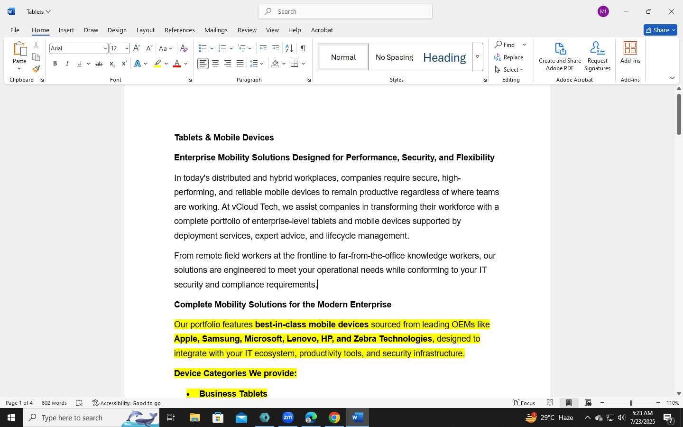Toggle Italic formatting

tap(67, 64)
